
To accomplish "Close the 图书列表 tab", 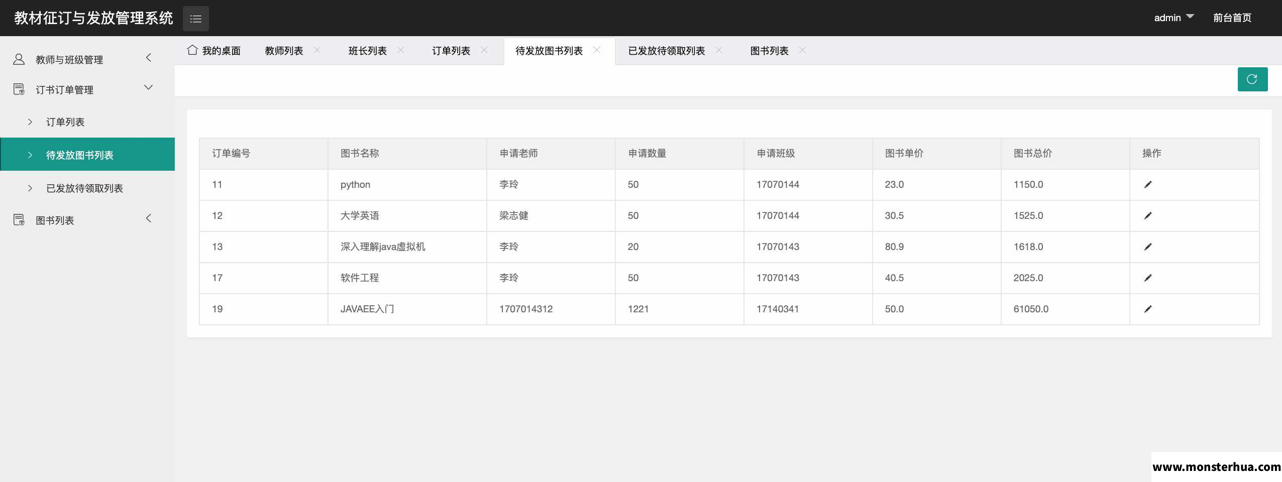I will 802,50.
